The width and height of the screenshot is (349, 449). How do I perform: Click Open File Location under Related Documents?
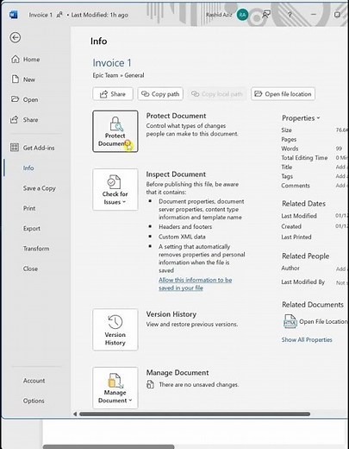click(323, 321)
